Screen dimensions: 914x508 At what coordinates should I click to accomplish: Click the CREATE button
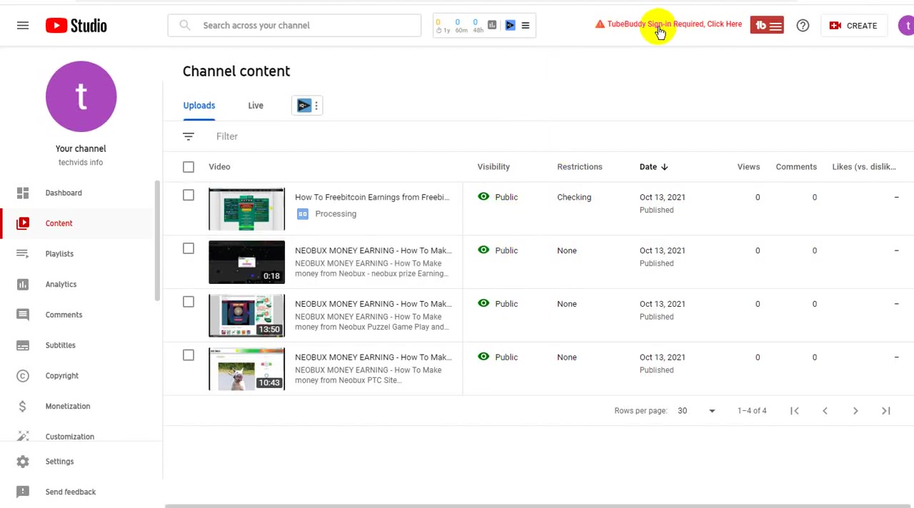point(853,26)
